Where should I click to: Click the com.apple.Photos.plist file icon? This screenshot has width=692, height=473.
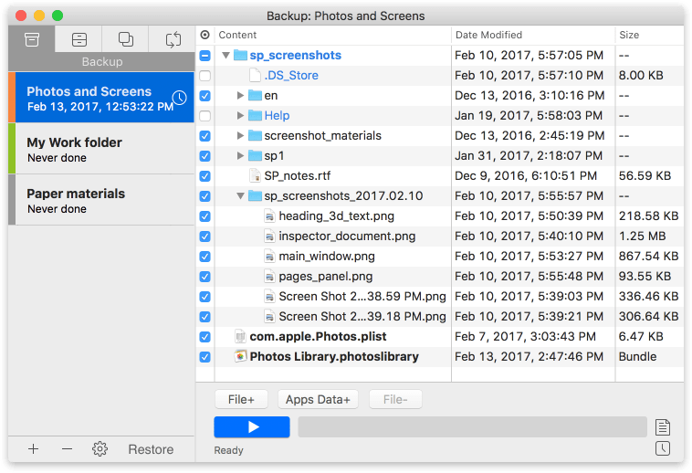240,337
